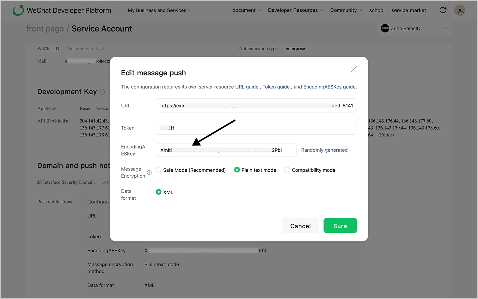478x299 pixels.
Task: Click the Zoho SalesIQ account logo
Action: 385,28
